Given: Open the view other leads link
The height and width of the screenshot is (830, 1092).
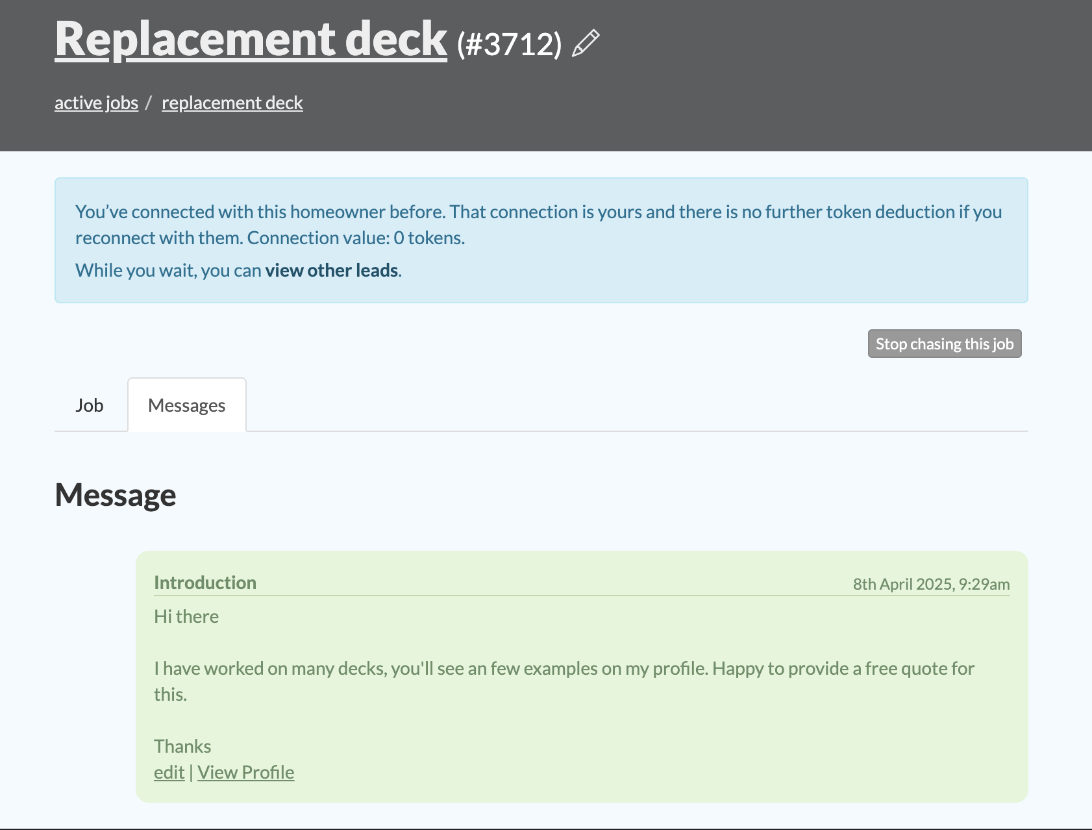Looking at the screenshot, I should [331, 270].
